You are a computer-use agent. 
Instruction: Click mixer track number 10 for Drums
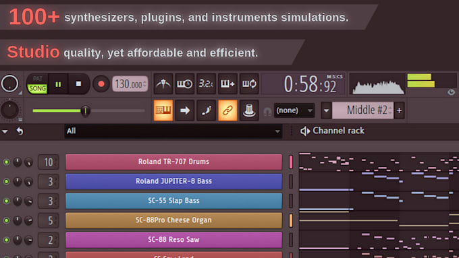coord(49,162)
